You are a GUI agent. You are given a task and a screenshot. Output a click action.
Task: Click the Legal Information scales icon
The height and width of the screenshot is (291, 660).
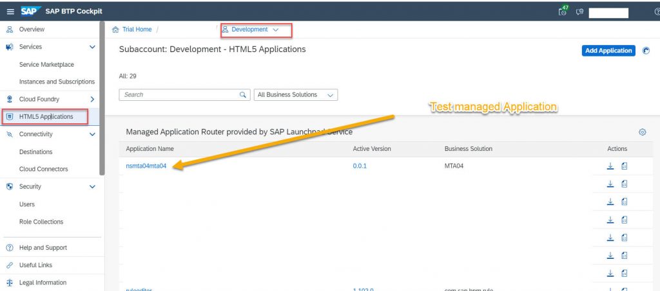(x=10, y=283)
